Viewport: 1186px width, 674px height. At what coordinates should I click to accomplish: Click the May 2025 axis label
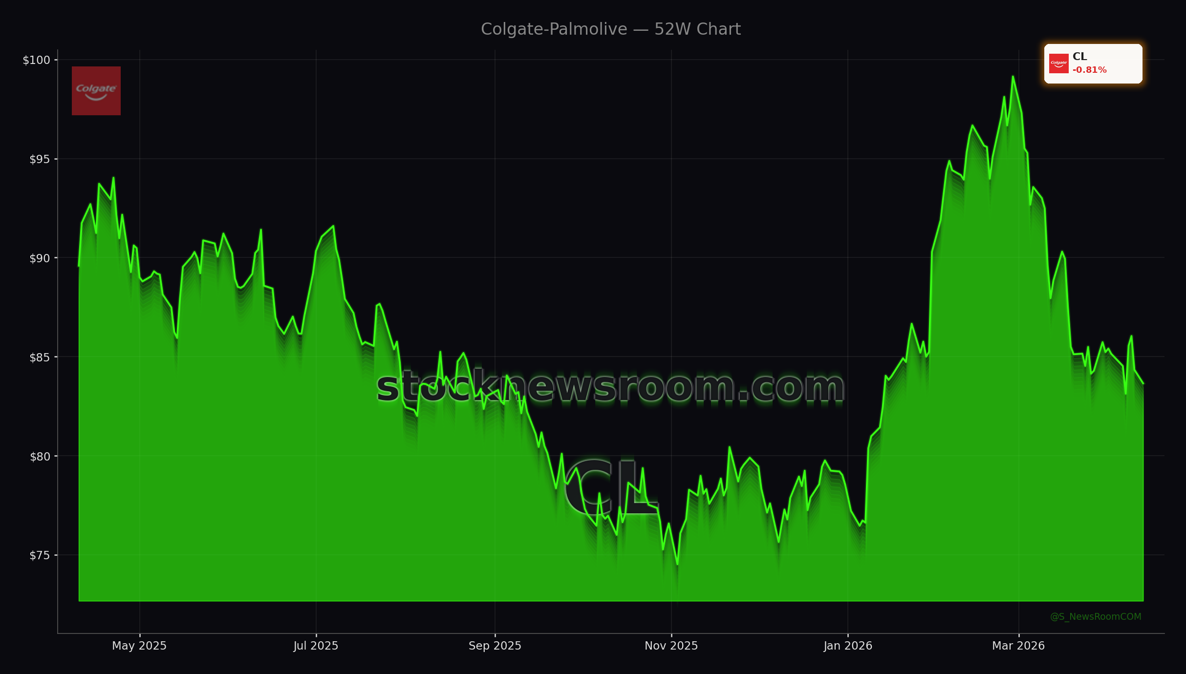pyautogui.click(x=139, y=646)
